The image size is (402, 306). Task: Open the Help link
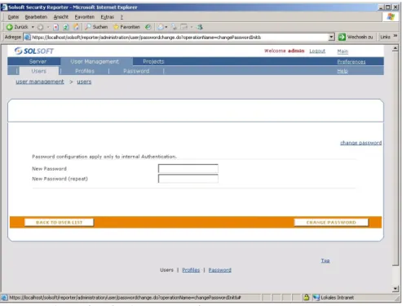click(342, 71)
